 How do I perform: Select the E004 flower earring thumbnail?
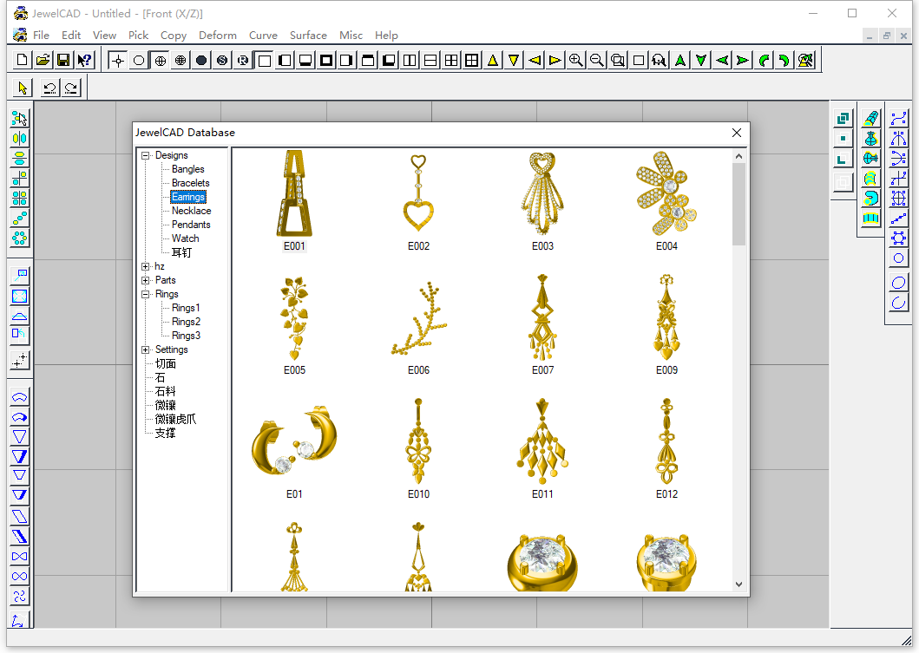666,193
